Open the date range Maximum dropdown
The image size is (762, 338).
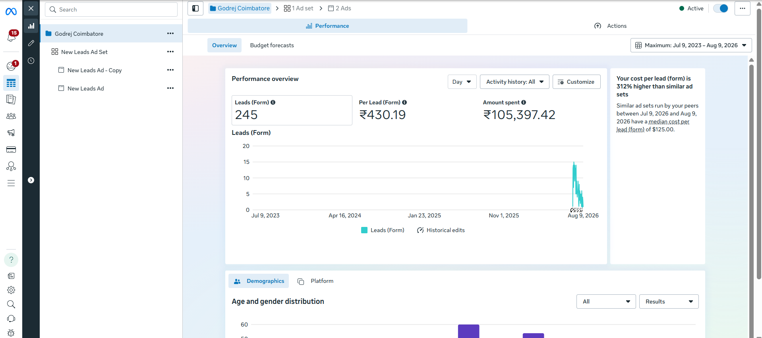(691, 45)
